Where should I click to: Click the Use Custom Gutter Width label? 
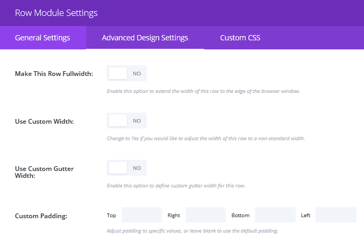pos(44,172)
